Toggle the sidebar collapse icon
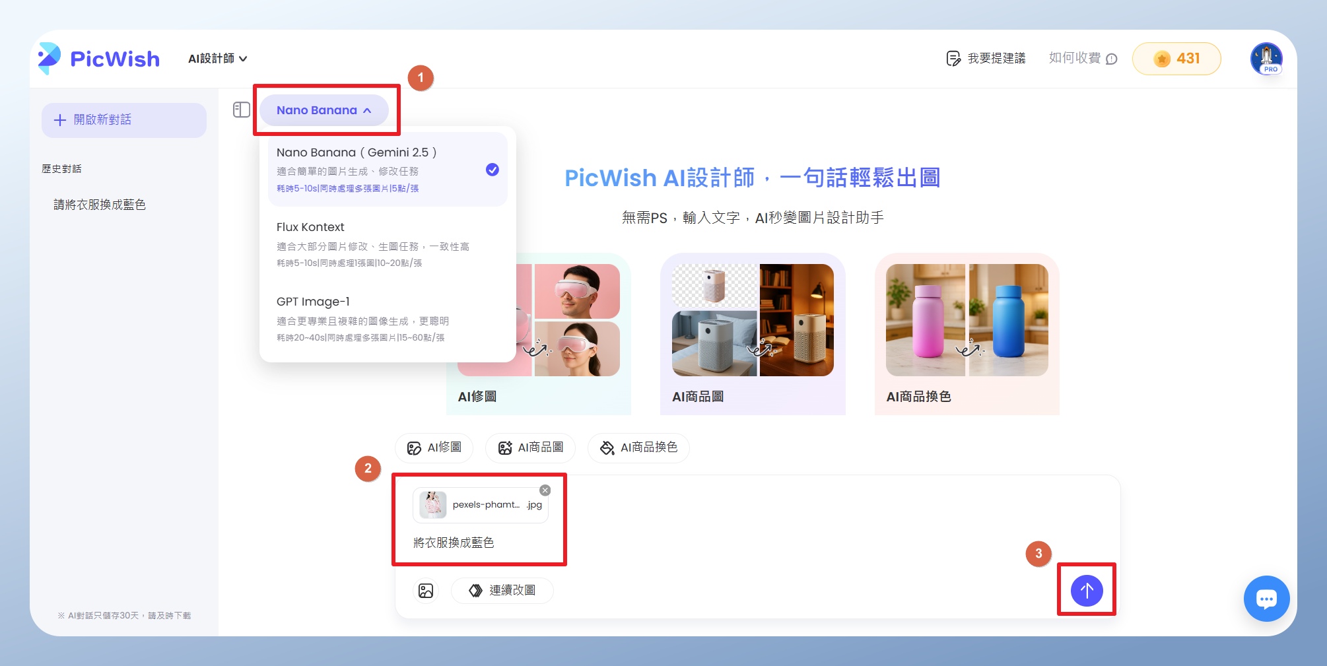Screen dimensions: 1327x666 coord(242,110)
